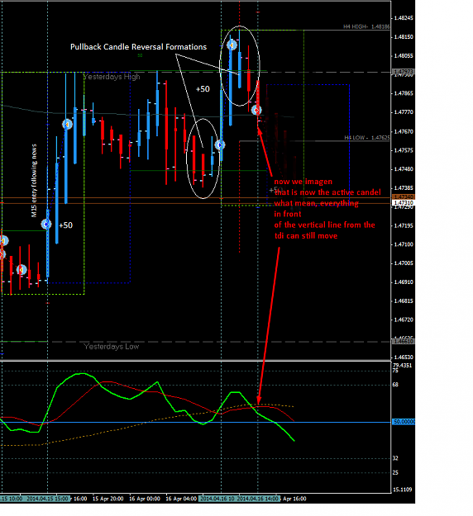Screen dimensions: 473x516
Task: Click the 1.47865 price on the price scale
Action: 404,93
